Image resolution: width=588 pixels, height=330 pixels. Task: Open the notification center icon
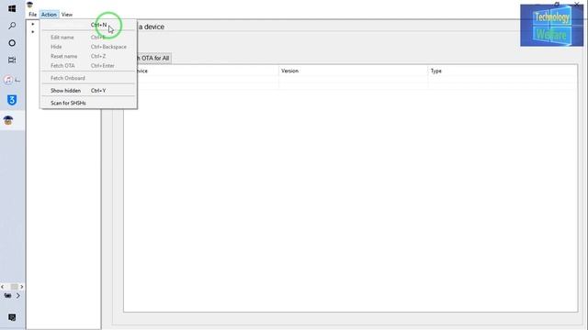pos(12,317)
